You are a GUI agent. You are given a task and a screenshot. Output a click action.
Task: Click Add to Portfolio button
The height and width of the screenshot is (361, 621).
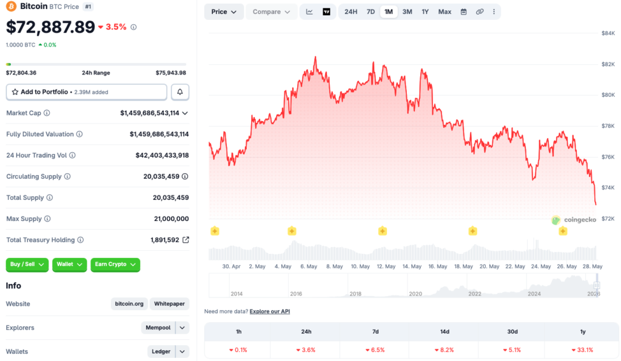click(x=86, y=91)
